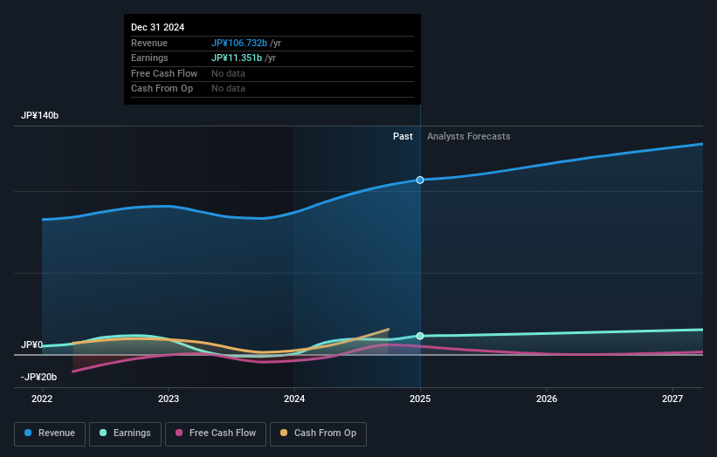Click the -JP¥20b y-axis label
The image size is (717, 457).
(x=39, y=377)
